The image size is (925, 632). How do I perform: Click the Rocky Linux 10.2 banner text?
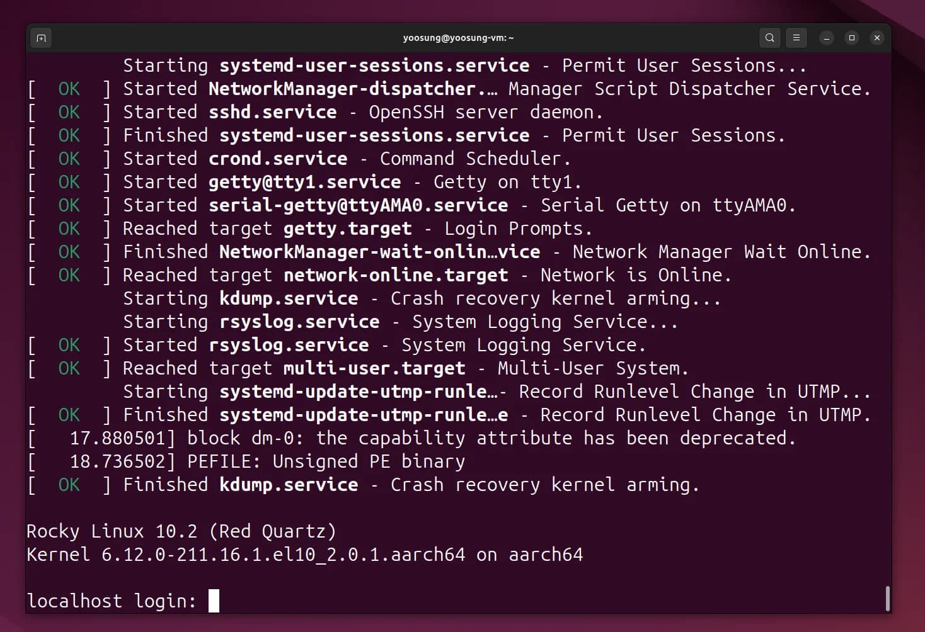click(181, 531)
